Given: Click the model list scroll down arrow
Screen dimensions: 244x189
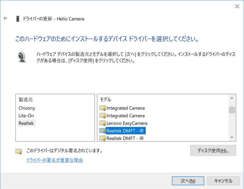Looking at the screenshot, I should pos(232,137).
